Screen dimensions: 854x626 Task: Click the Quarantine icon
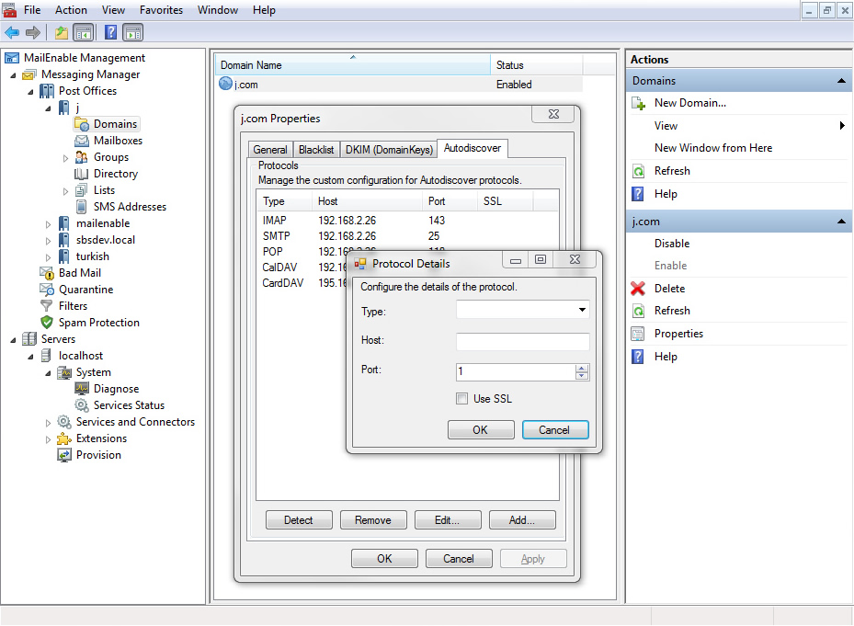(47, 290)
